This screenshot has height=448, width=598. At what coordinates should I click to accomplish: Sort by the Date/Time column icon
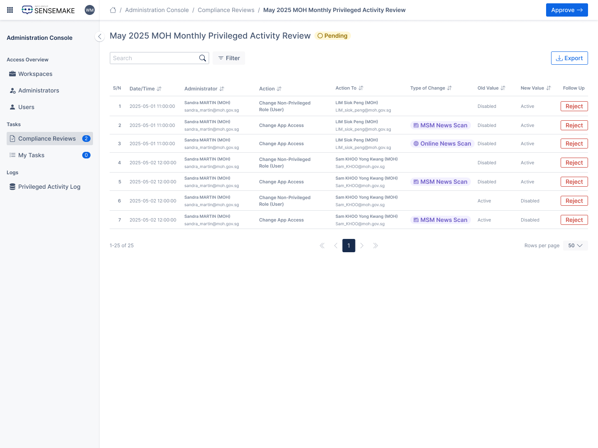click(159, 89)
